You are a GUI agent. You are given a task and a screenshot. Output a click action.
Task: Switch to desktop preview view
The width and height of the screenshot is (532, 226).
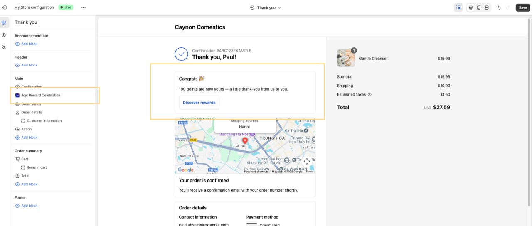pyautogui.click(x=470, y=7)
